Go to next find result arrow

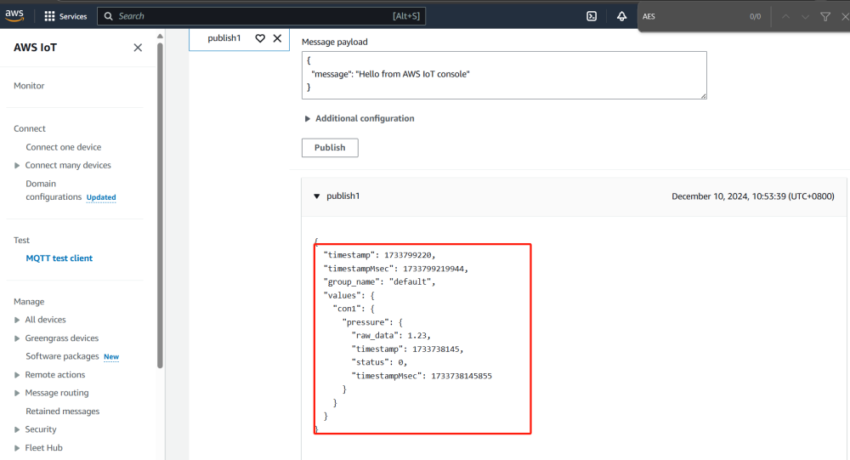coord(806,16)
